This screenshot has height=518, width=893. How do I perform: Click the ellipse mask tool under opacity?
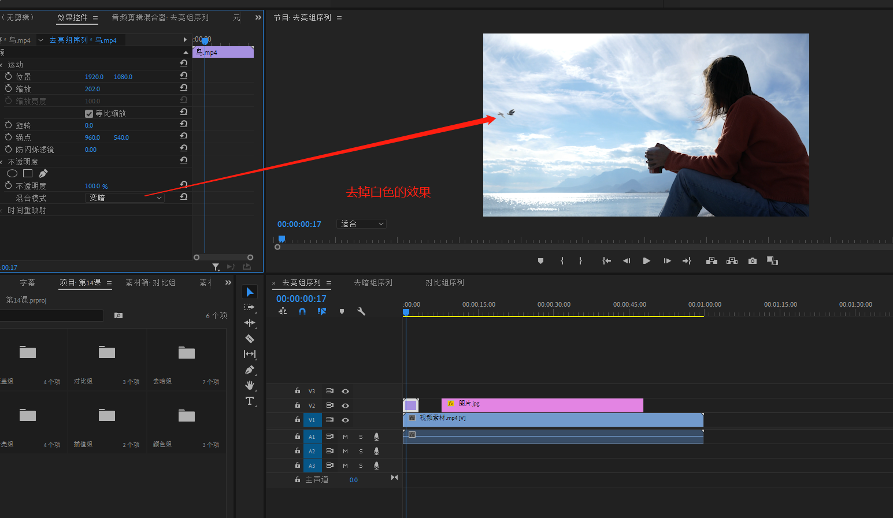pyautogui.click(x=12, y=173)
